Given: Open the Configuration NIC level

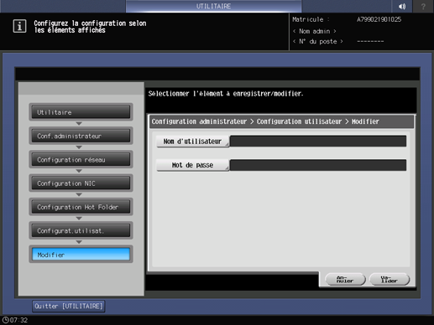Looking at the screenshot, I should tap(81, 183).
